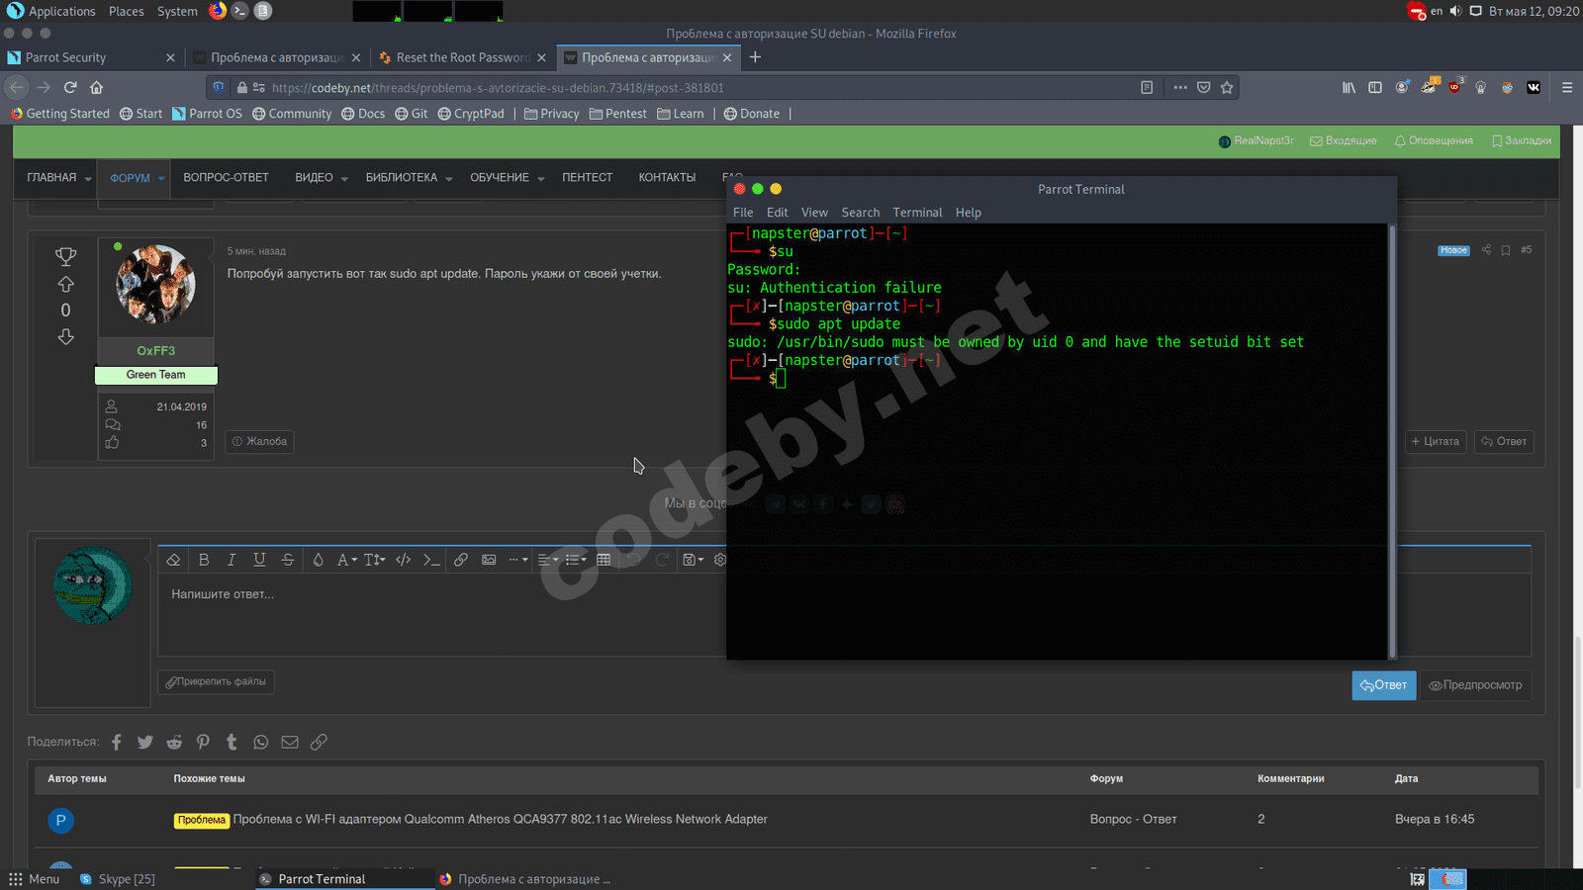Open the Terminal menu in Parrot Terminal
This screenshot has width=1583, height=890.
click(917, 213)
